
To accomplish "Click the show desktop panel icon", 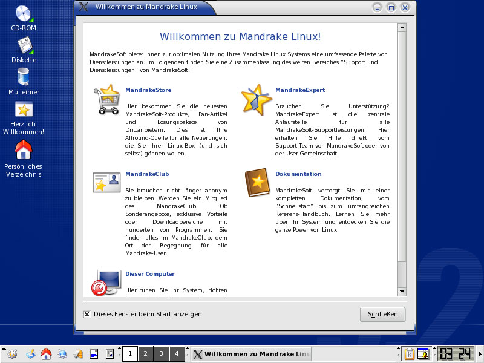I will coord(31,354).
